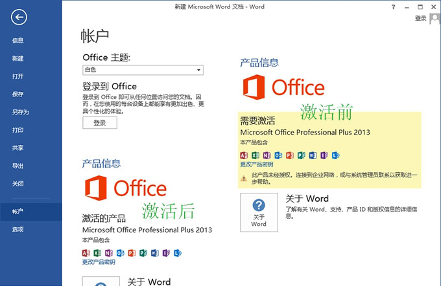Click the 帐户 page title
This screenshot has width=441, height=297.
coord(95,36)
